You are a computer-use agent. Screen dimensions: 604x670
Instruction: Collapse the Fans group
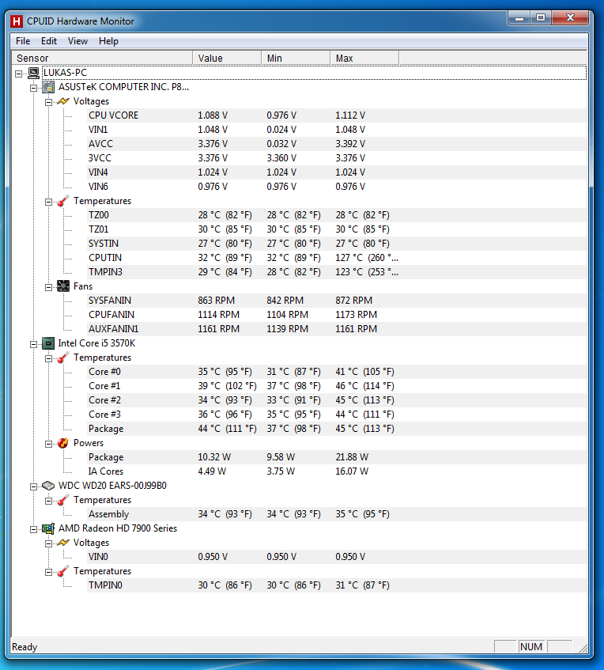pos(48,288)
